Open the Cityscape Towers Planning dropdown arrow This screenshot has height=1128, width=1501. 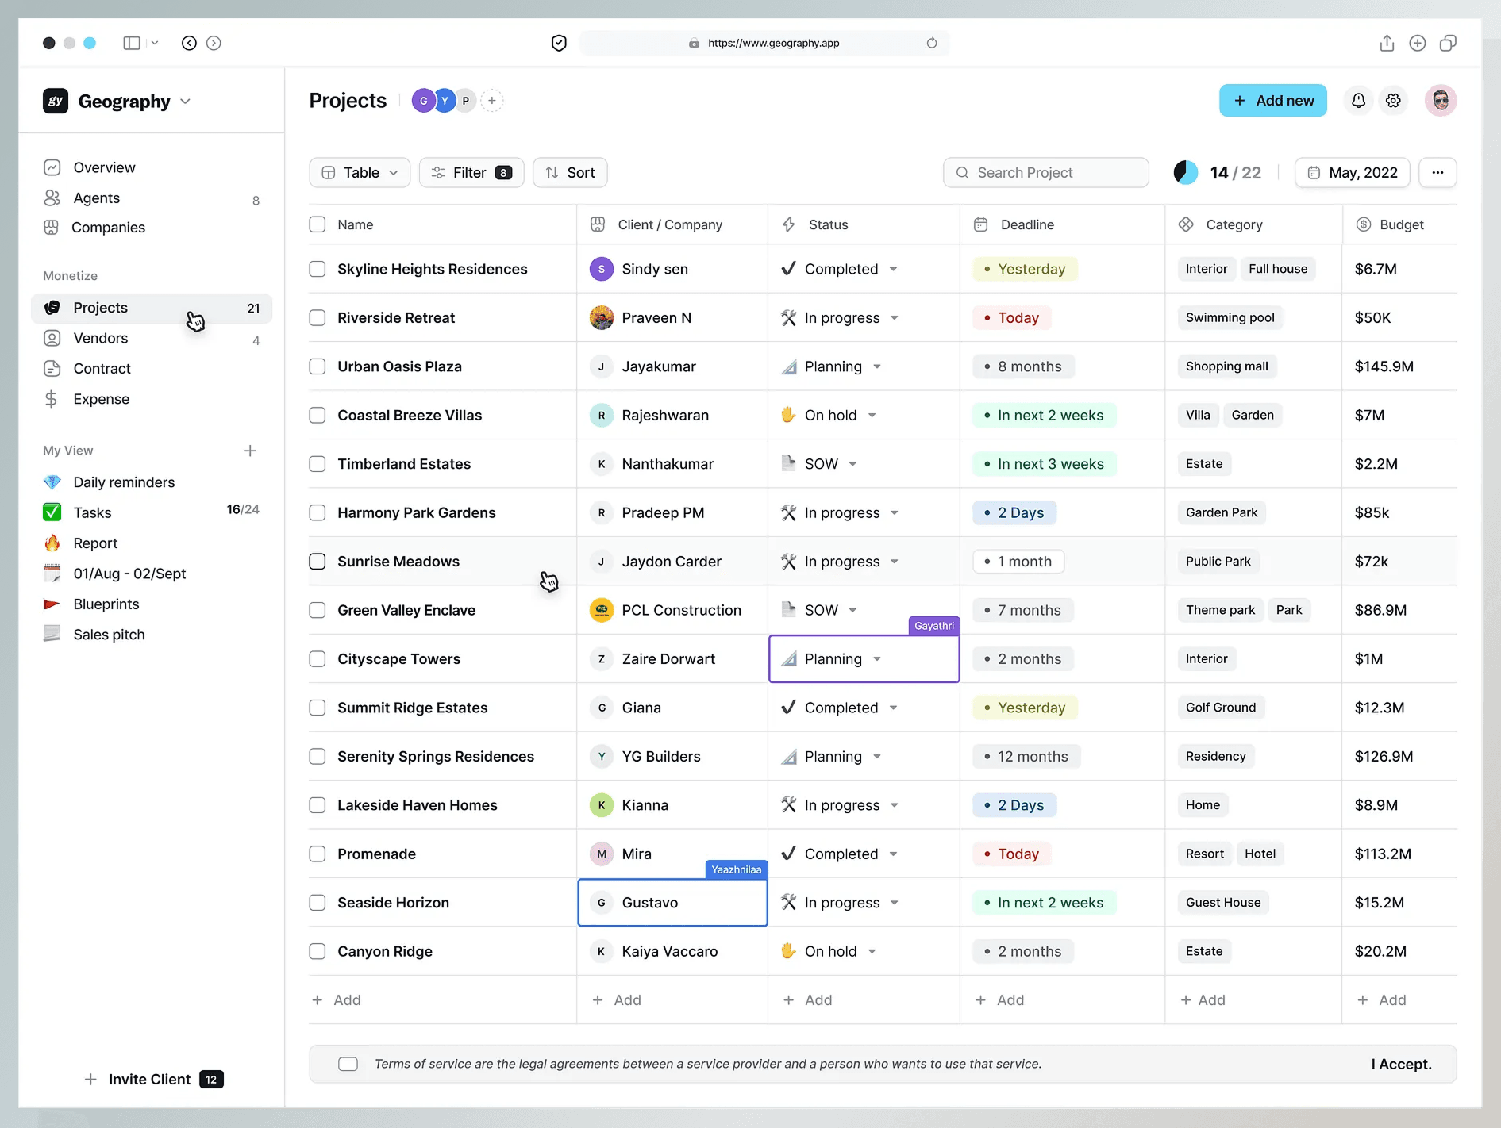point(877,659)
